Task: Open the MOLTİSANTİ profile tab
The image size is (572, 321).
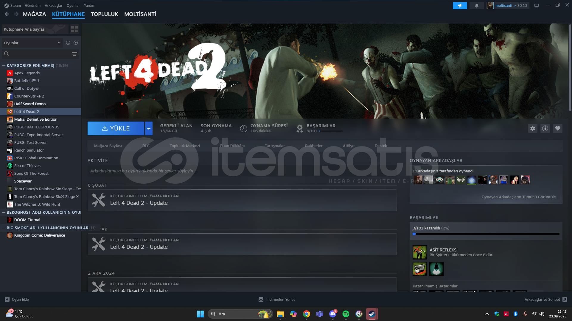Action: click(140, 14)
